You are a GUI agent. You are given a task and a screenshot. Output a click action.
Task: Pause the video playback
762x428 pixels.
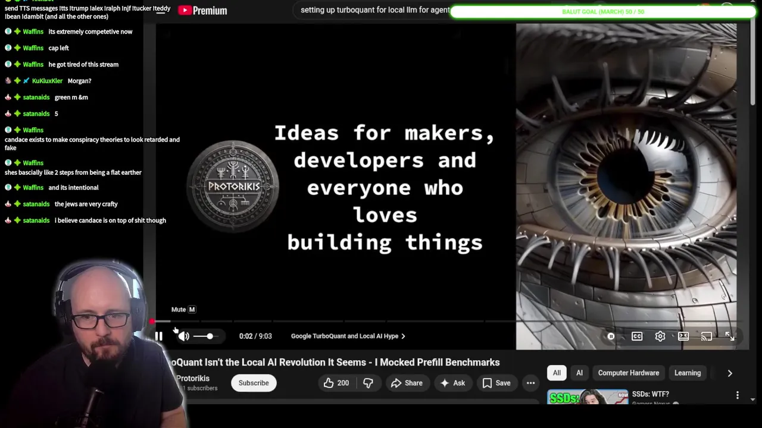[158, 336]
